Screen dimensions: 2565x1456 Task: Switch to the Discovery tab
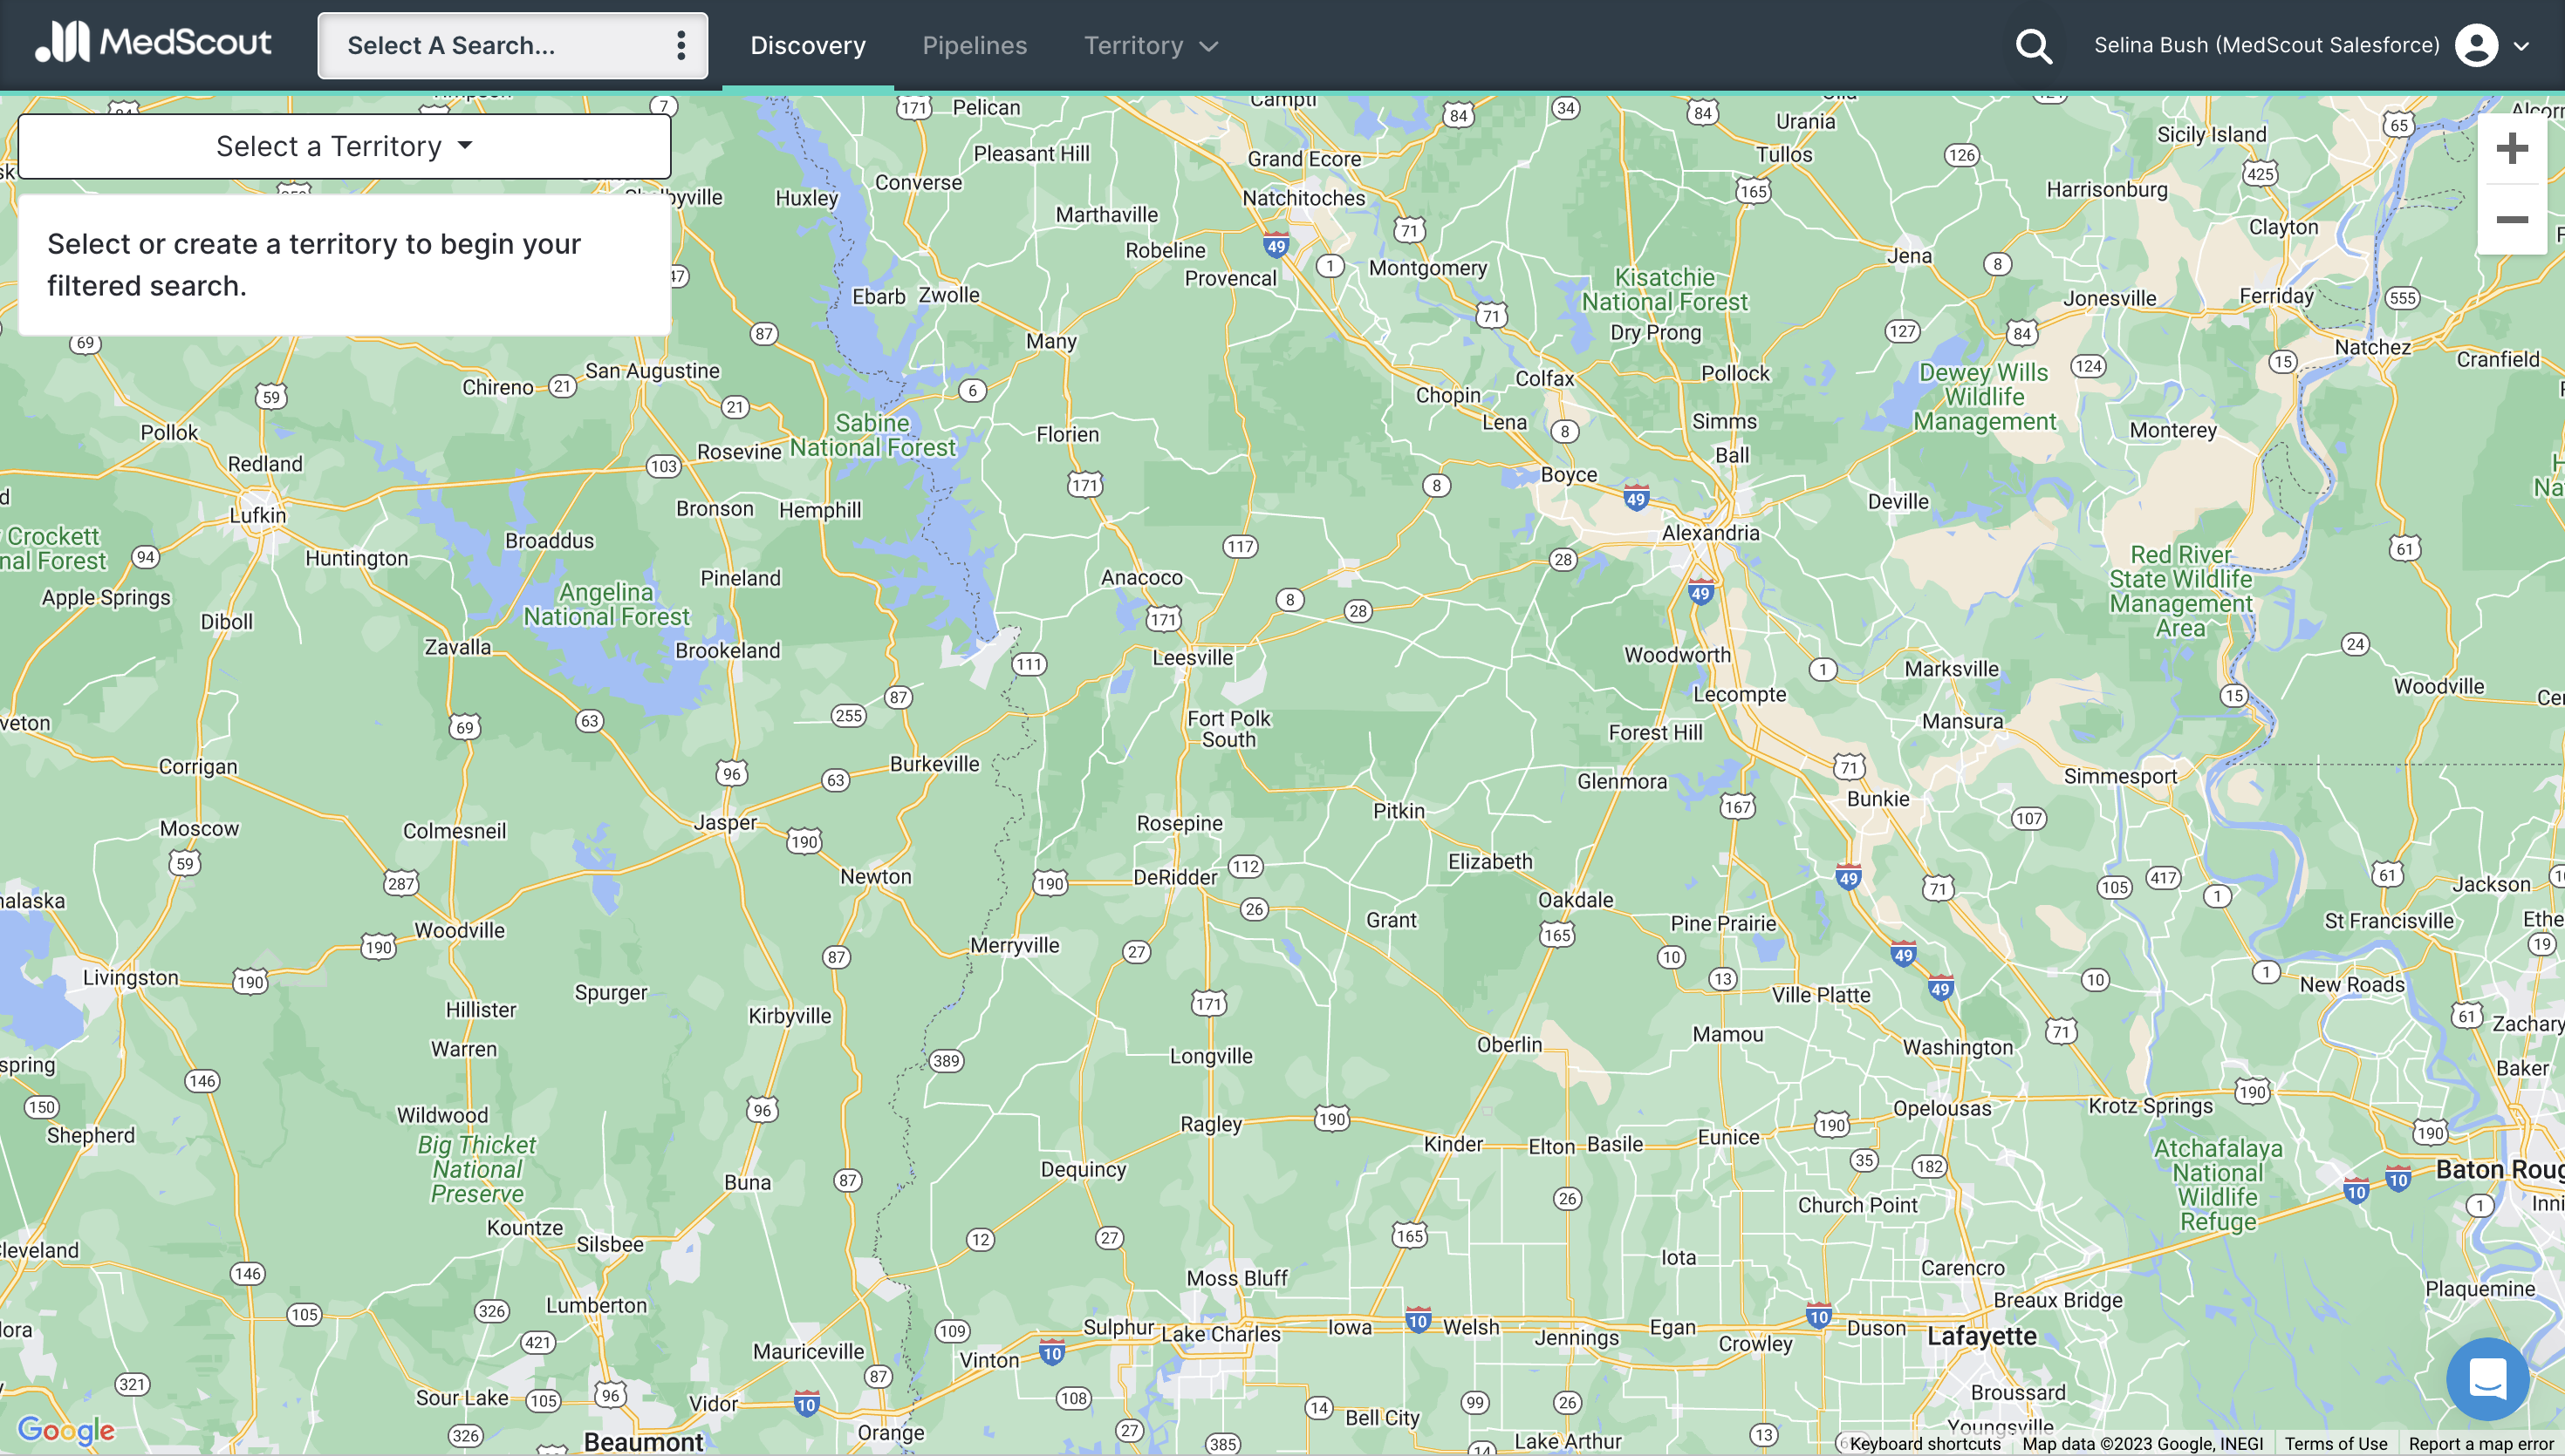click(x=807, y=46)
